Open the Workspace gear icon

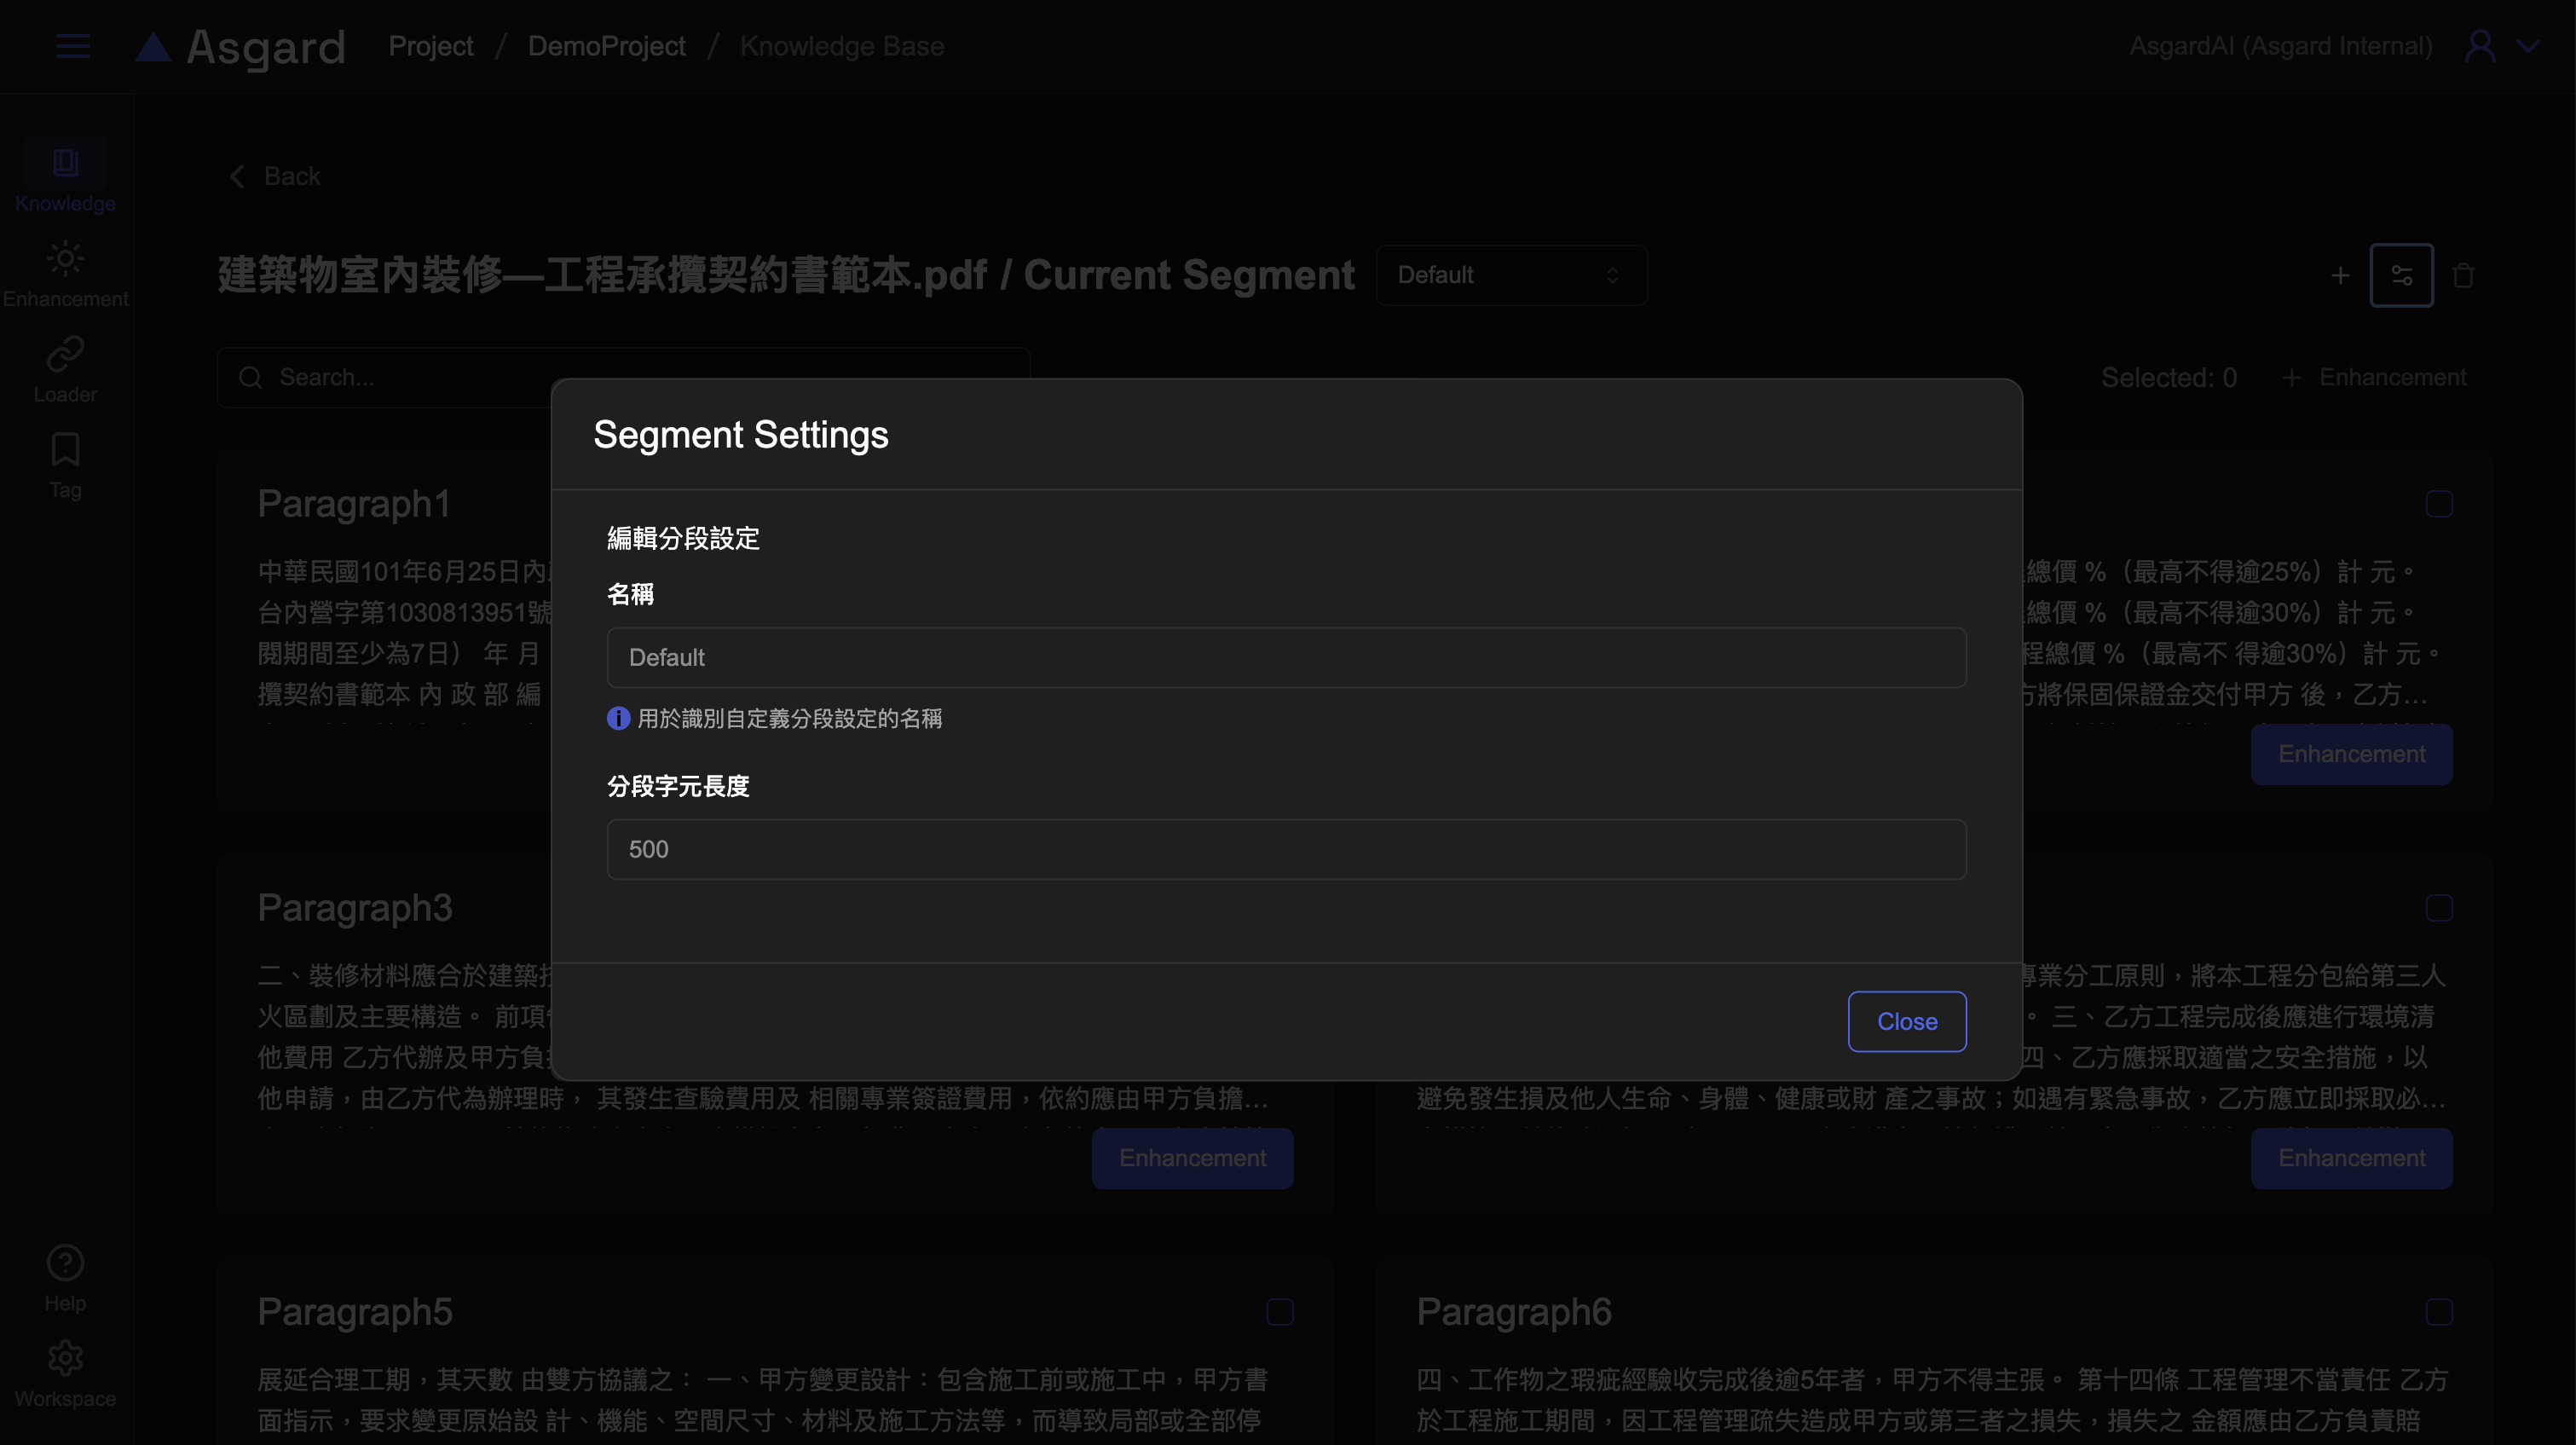point(65,1358)
